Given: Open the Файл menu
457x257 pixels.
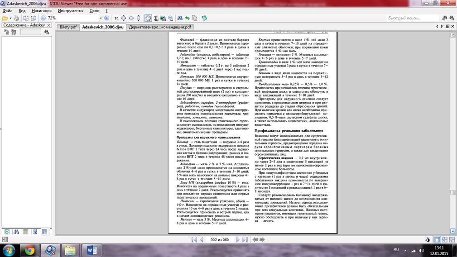Looking at the screenshot, I should [x=7, y=11].
